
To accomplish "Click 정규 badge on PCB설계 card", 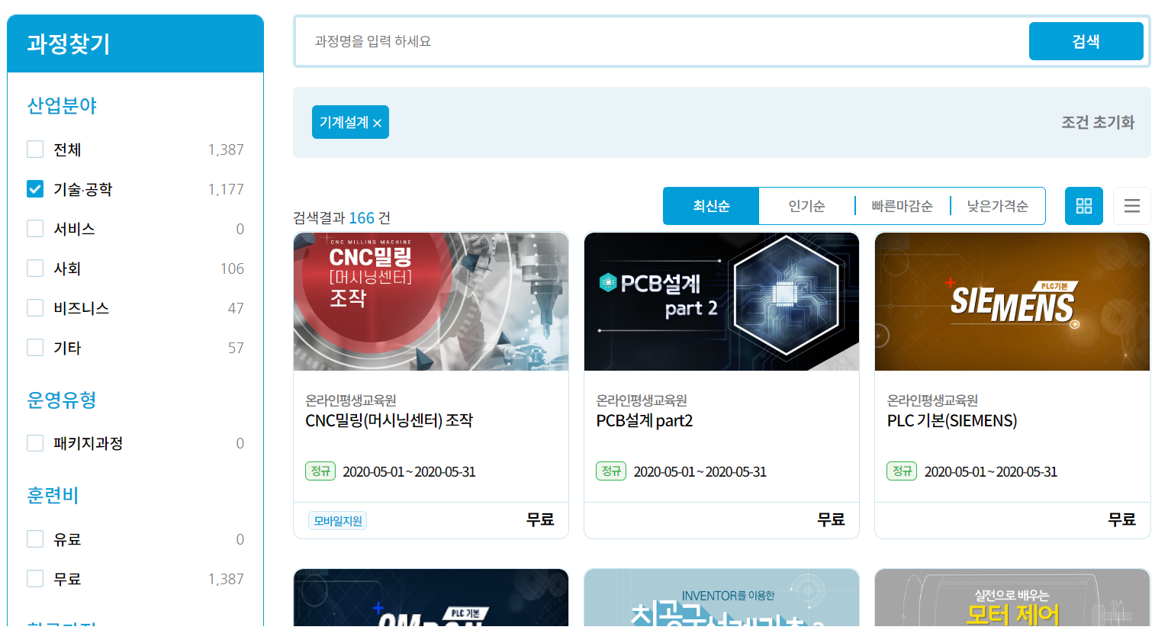I will click(611, 471).
